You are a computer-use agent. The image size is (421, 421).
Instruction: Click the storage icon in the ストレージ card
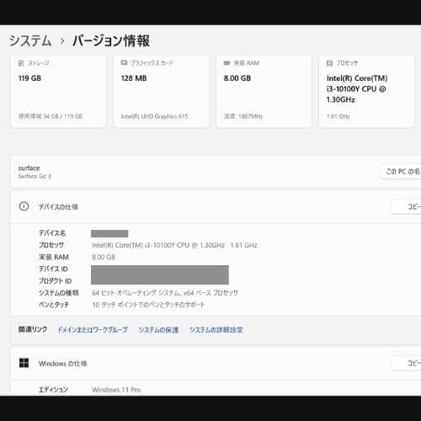point(21,63)
